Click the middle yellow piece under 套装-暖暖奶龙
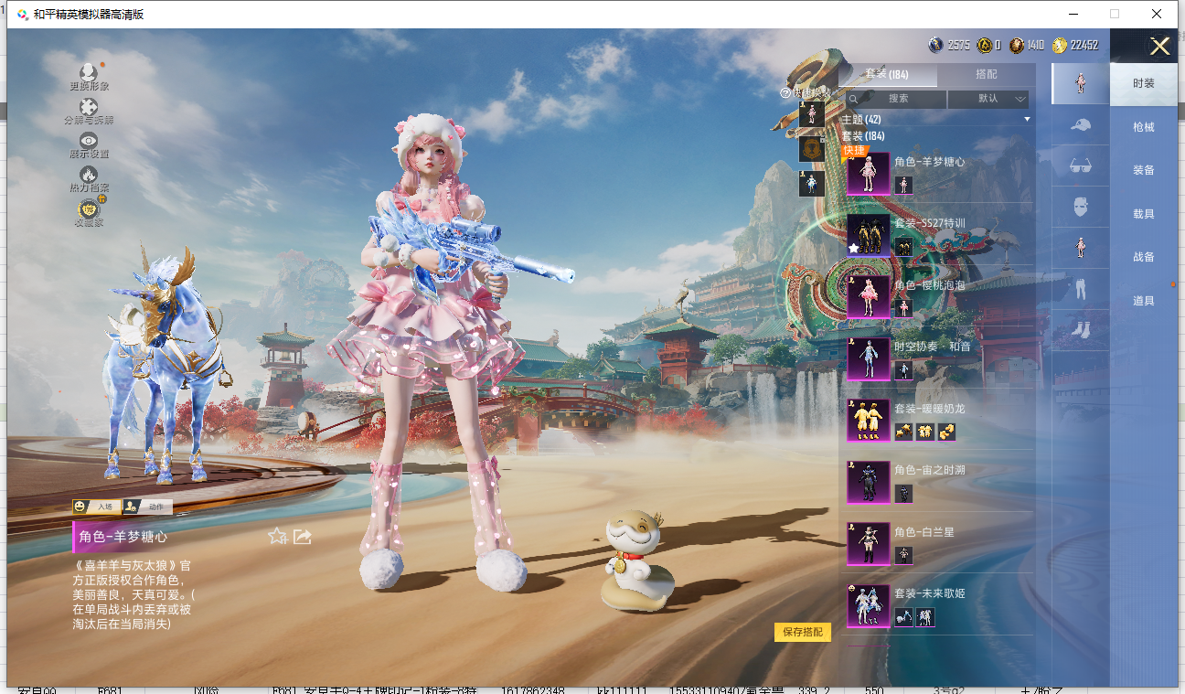The height and width of the screenshot is (694, 1185). point(925,432)
